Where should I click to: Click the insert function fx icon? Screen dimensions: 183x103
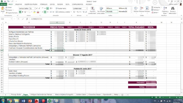pos(27,19)
